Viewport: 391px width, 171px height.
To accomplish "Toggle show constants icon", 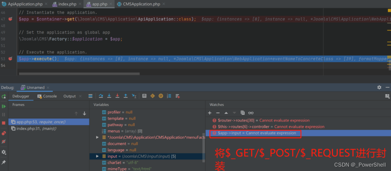I will coord(152,96).
